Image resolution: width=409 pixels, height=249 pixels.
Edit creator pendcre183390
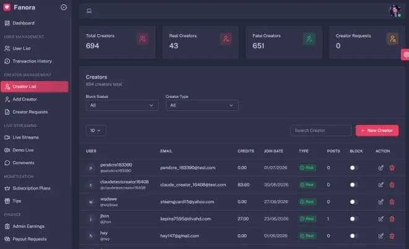tap(381, 168)
